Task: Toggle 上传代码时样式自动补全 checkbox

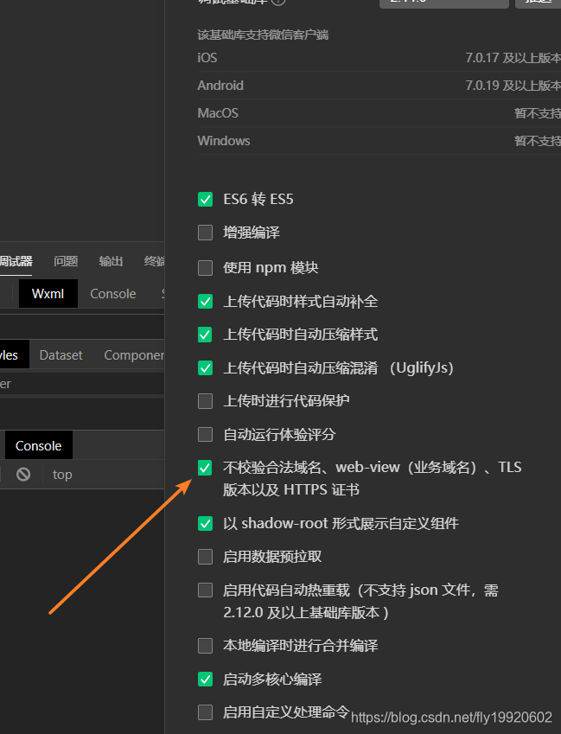Action: pyautogui.click(x=205, y=302)
